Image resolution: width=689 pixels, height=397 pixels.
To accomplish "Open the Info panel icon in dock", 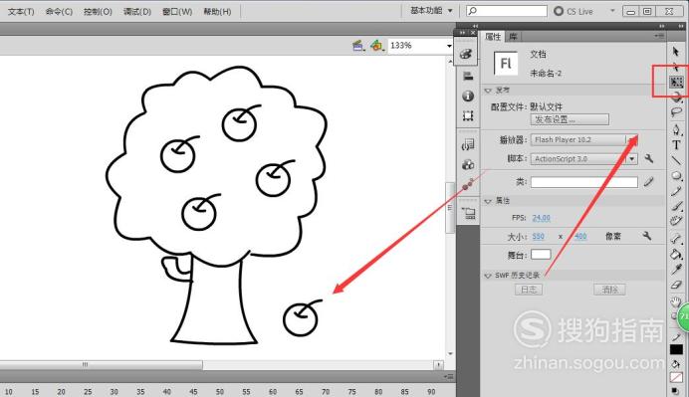I will click(x=468, y=96).
